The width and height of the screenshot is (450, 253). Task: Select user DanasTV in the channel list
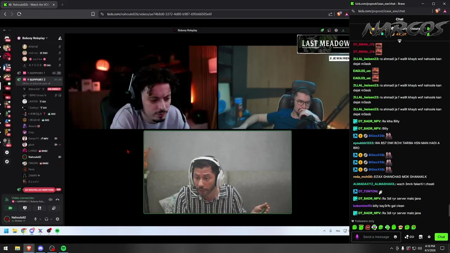click(33, 138)
